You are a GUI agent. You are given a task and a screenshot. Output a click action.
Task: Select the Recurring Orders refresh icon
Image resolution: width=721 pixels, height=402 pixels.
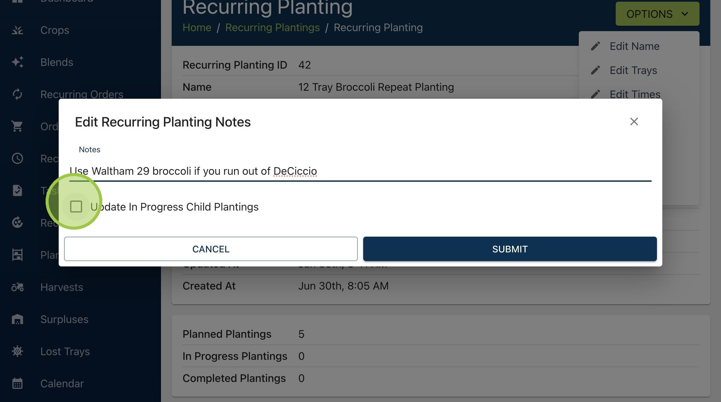point(17,94)
